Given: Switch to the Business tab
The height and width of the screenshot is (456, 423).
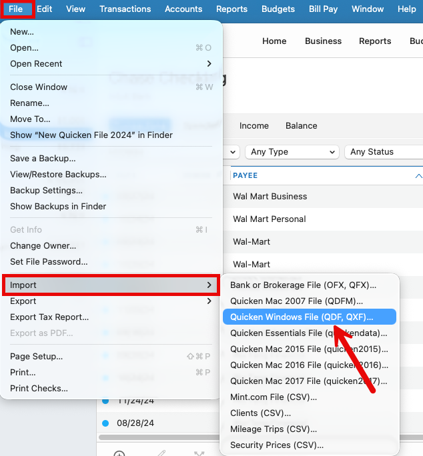Looking at the screenshot, I should [323, 41].
